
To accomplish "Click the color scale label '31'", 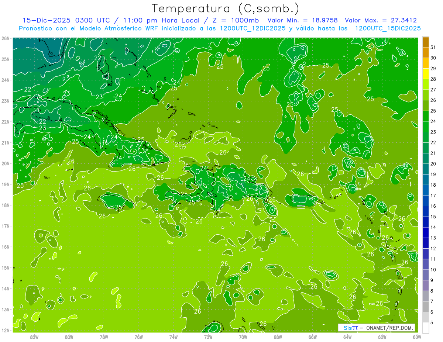I will (433, 47).
